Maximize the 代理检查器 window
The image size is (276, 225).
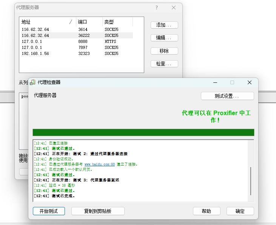click(x=232, y=82)
